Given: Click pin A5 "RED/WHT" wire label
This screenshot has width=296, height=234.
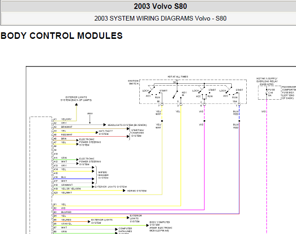Looking at the screenshot, I should [x=67, y=135].
